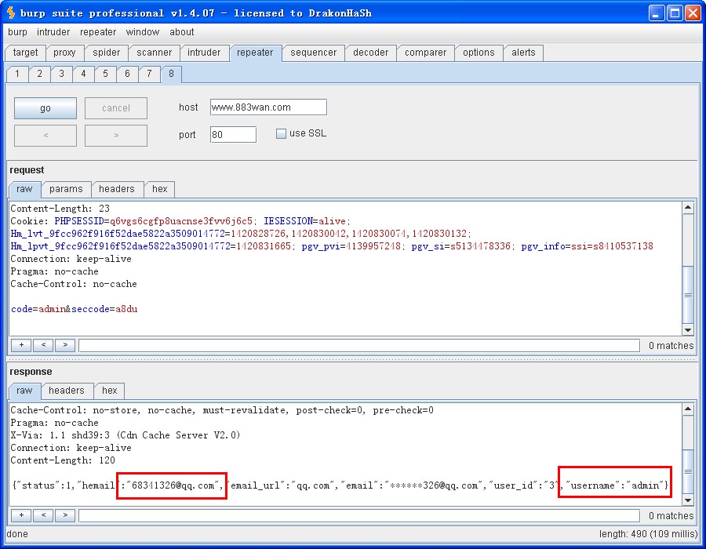The height and width of the screenshot is (549, 706).
Task: Switch to the response hex tab
Action: pyautogui.click(x=109, y=391)
